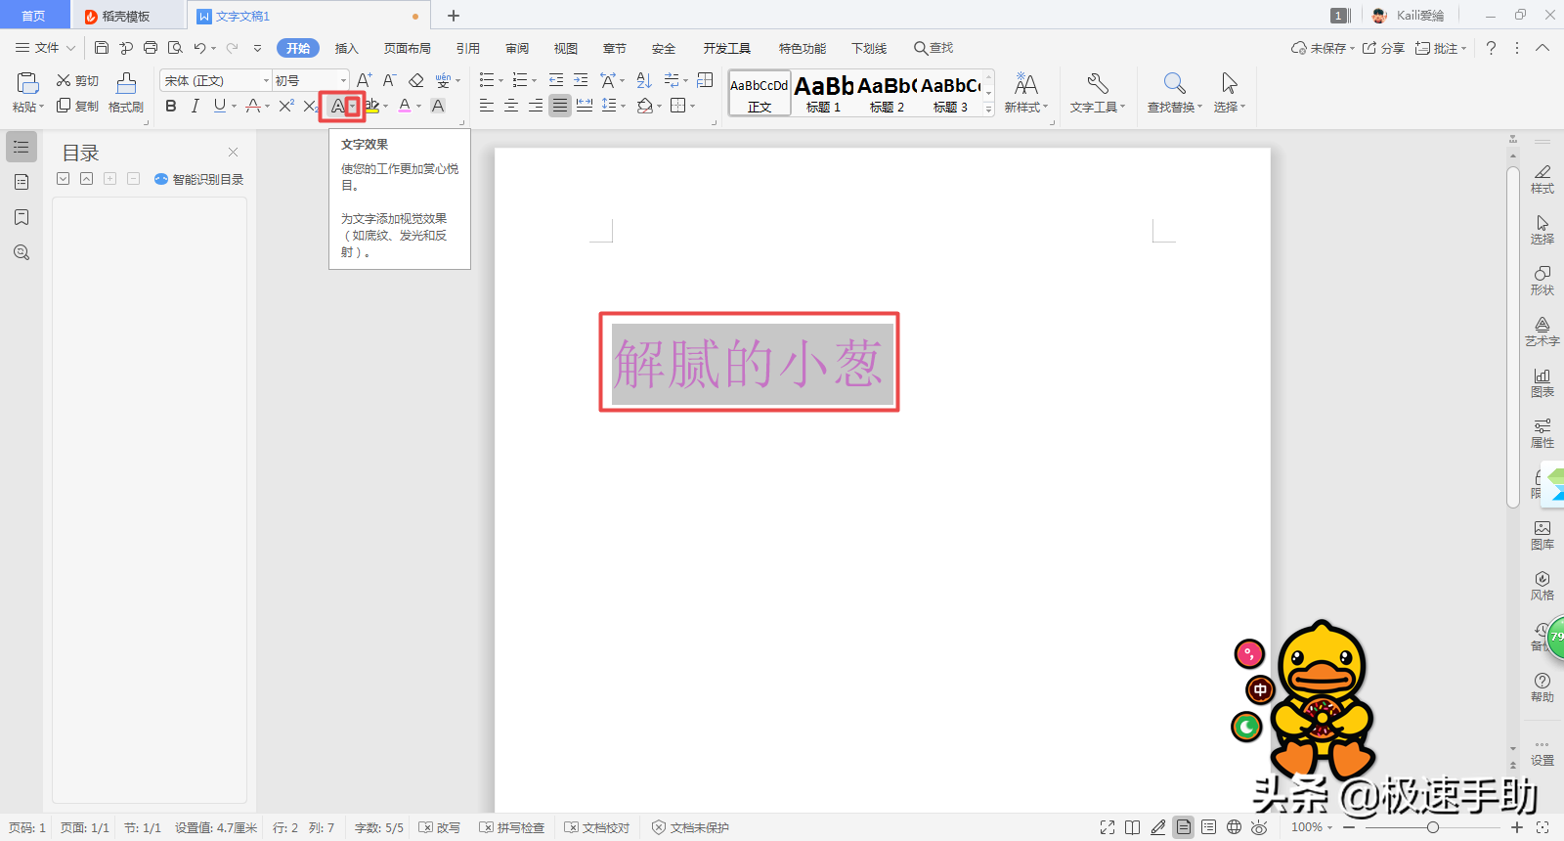This screenshot has height=841, width=1564.
Task: Copy the selection with 复制
Action: coord(77,106)
